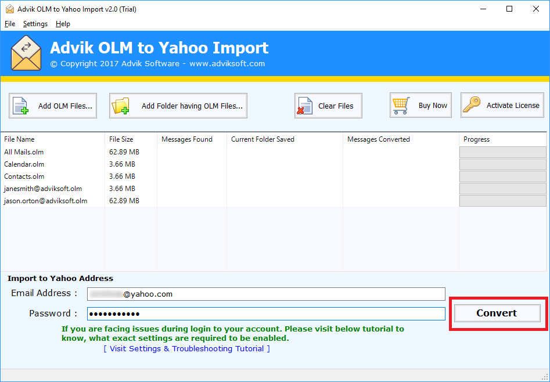Click the Messages Found column header
The height and width of the screenshot is (382, 550).
192,139
